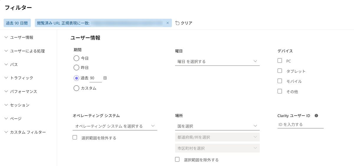Open the パス filter category

pyautogui.click(x=14, y=65)
